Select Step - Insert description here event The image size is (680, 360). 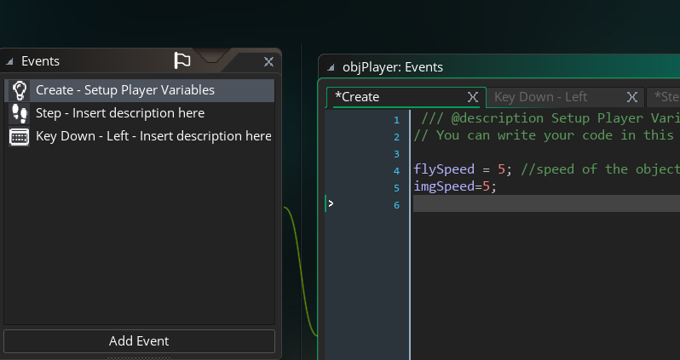pos(139,113)
